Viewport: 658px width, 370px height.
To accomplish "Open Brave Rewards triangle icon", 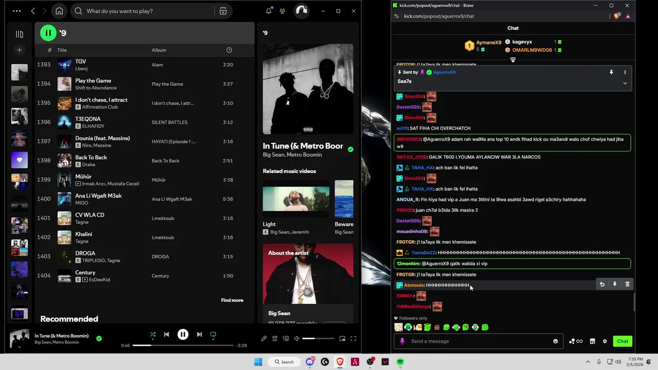I will click(x=628, y=16).
